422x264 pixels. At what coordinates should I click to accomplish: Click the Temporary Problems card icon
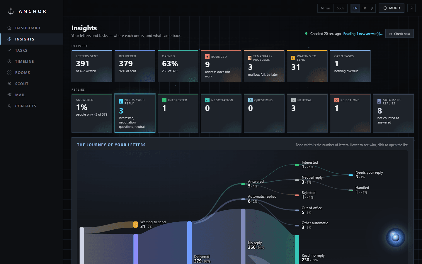point(250,58)
